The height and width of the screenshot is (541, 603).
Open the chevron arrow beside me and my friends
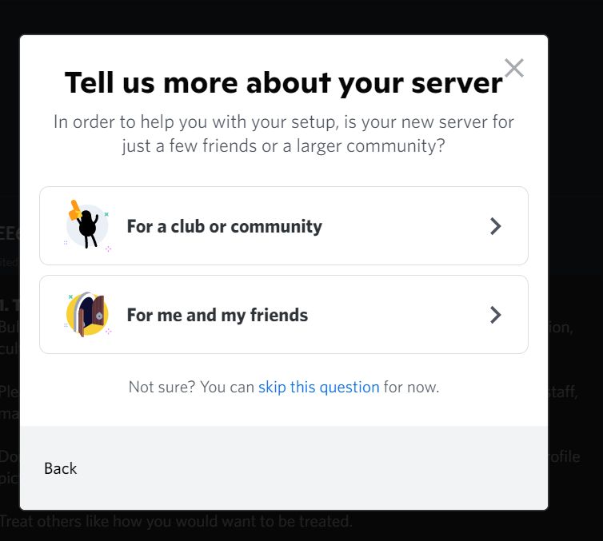pos(495,315)
